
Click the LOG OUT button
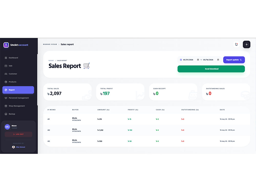[x=18, y=134]
